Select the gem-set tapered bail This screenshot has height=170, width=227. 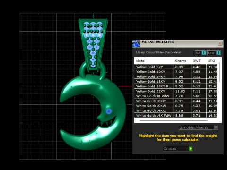[93, 45]
